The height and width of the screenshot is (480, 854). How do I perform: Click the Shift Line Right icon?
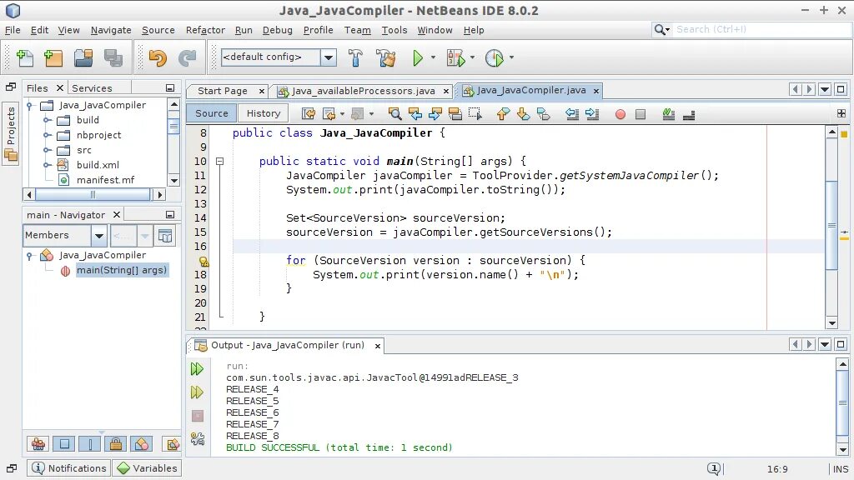pos(592,113)
